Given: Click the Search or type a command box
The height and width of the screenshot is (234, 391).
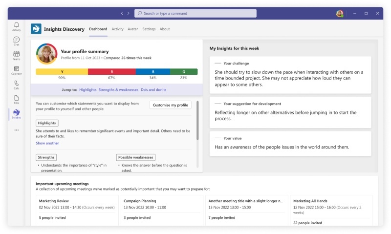Looking at the screenshot, I should tap(195, 13).
